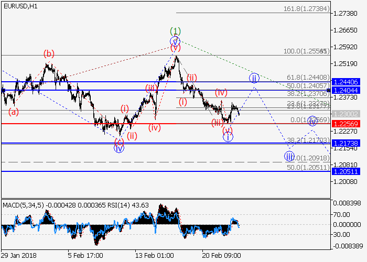Click the 70.00 RSI level label
The width and height of the screenshot is (367, 262).
coord(342,214)
